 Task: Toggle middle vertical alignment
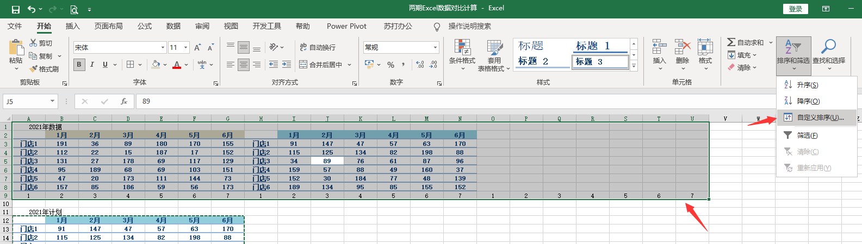click(244, 47)
